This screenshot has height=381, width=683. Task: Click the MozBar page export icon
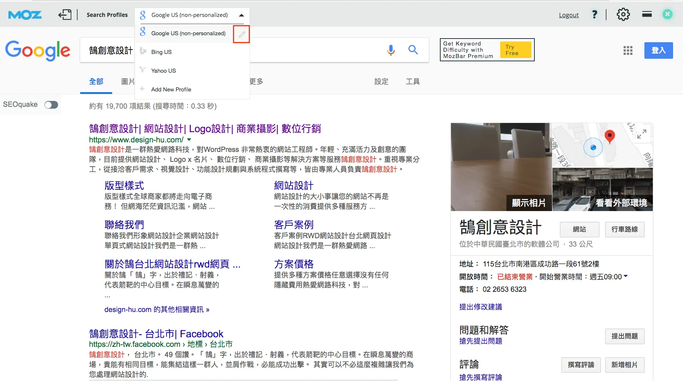65,15
